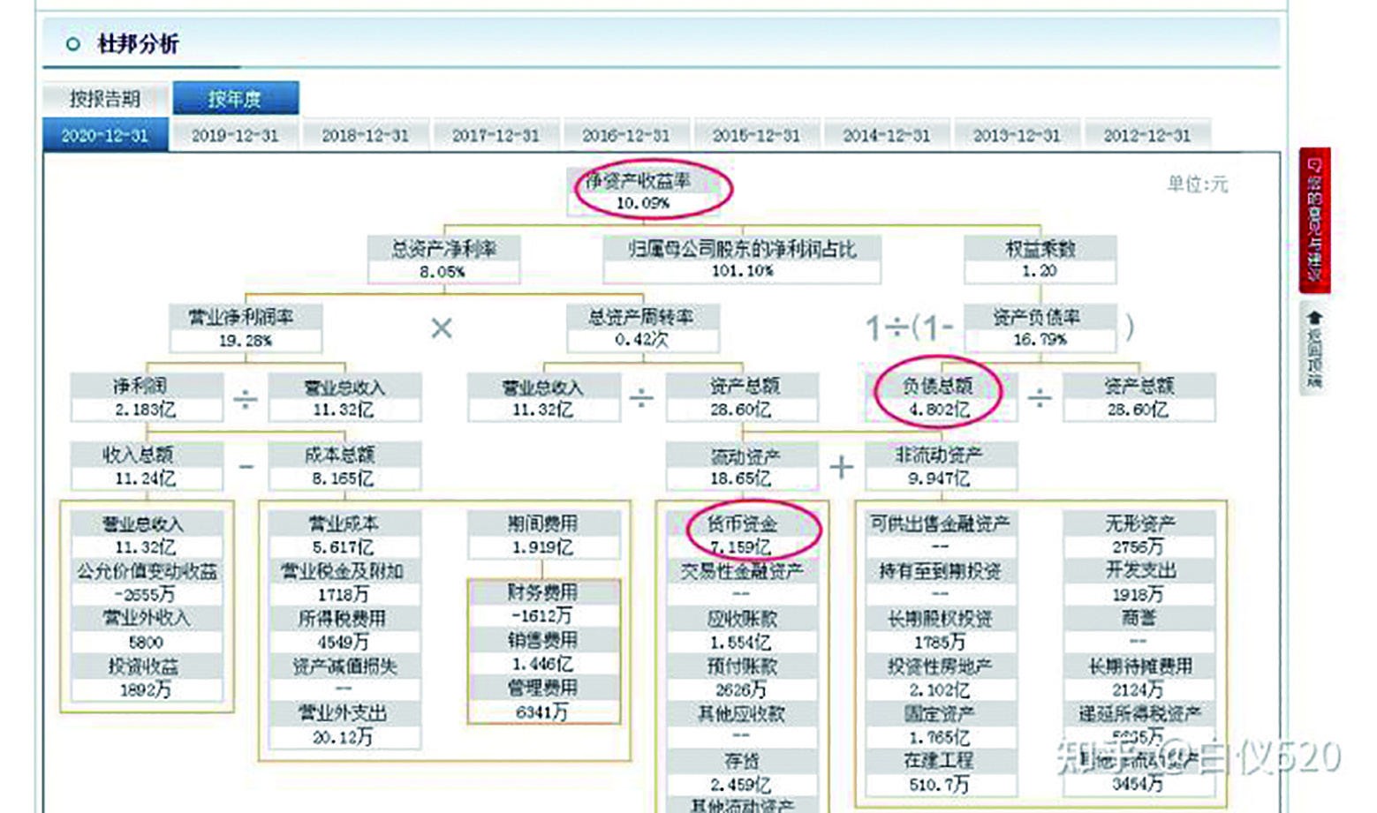This screenshot has height=813, width=1377.
Task: Open the red 您的意见与建议 feedback tab
Action: point(1313,219)
